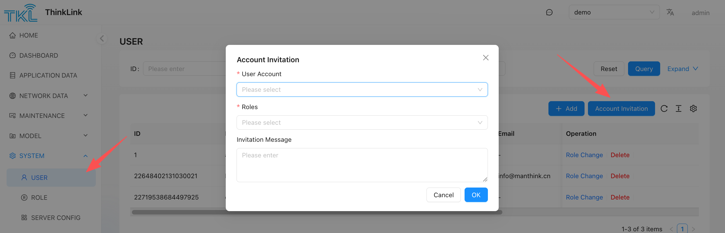Open the User Account dropdown
Screen dimensions: 725x233
(362, 90)
